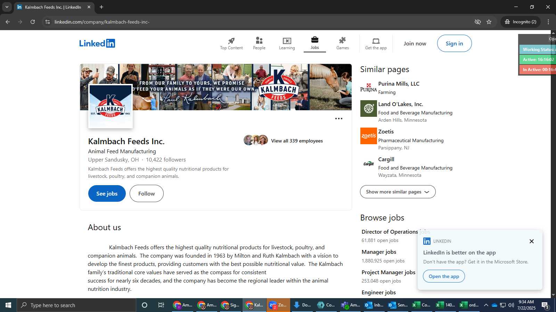Open Top Content in the navigation
The width and height of the screenshot is (556, 312).
(x=231, y=44)
